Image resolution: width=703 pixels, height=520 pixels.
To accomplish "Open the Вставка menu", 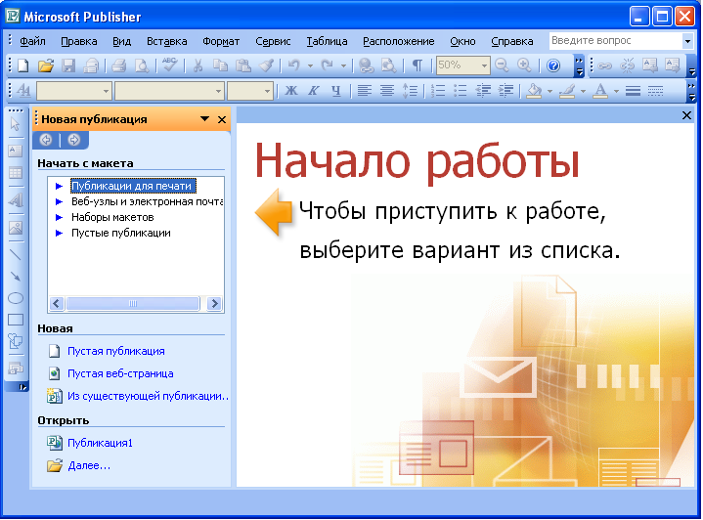I will (167, 41).
